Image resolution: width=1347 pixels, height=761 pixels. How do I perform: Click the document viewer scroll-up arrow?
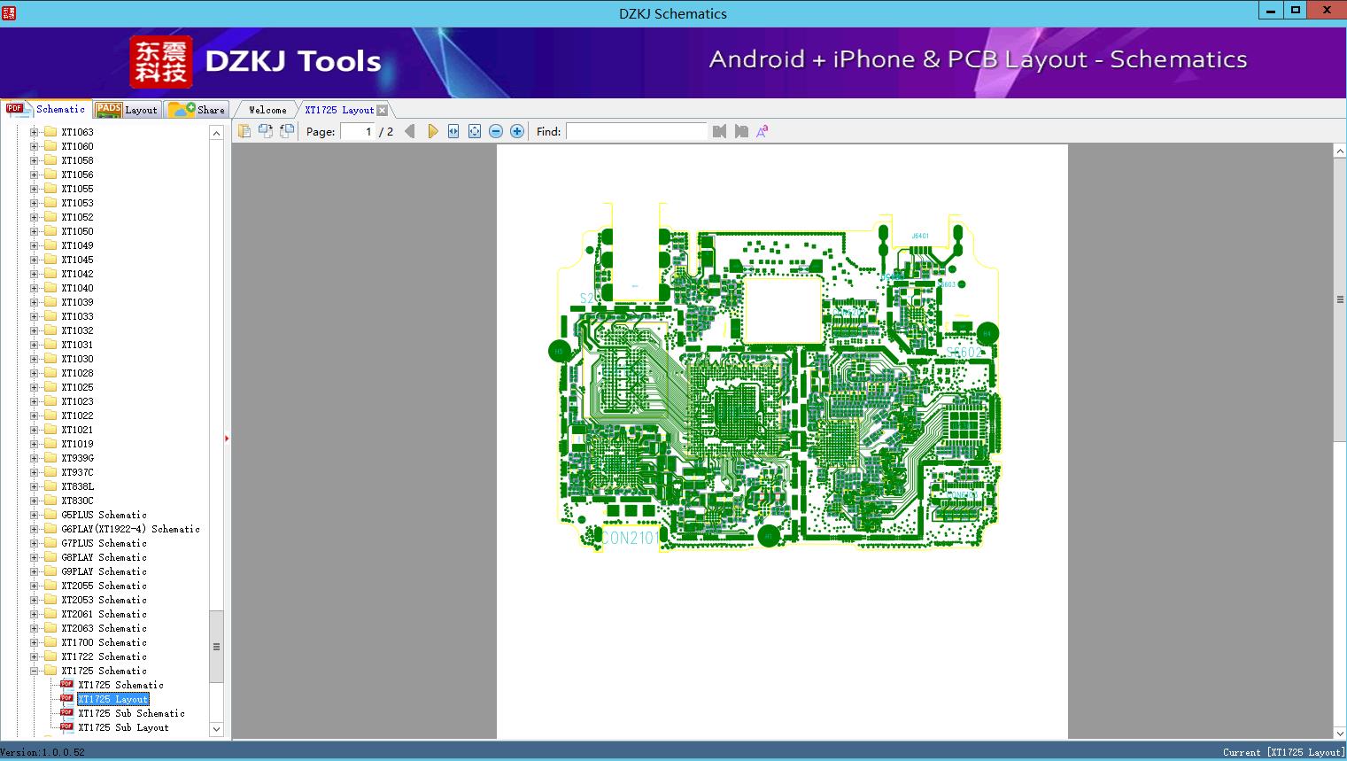pyautogui.click(x=1340, y=151)
